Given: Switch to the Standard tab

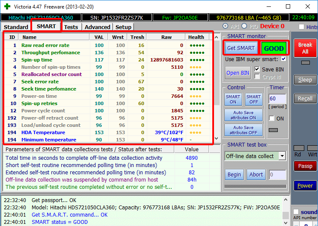Looking at the screenshot, I should click(x=16, y=27).
